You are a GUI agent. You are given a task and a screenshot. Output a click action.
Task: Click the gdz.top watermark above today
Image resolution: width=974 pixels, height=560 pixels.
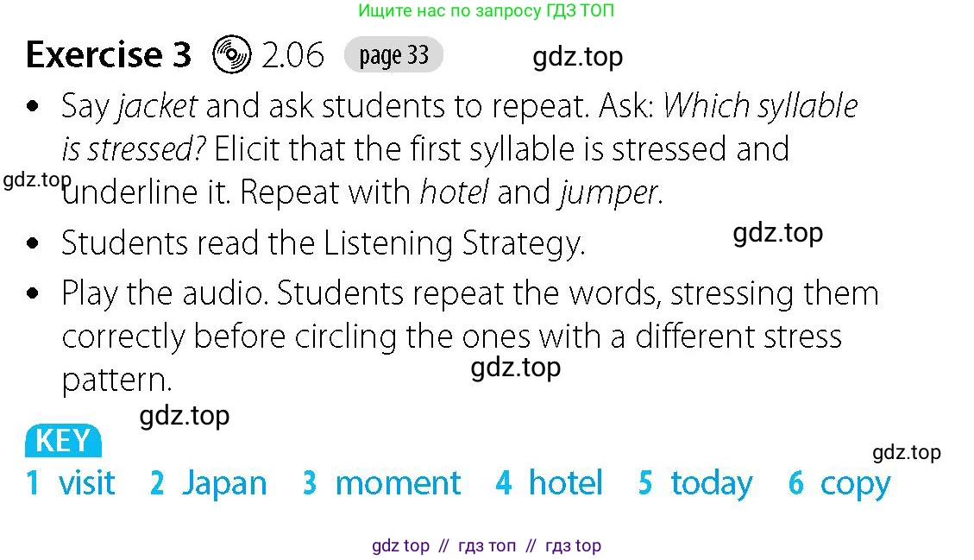click(x=907, y=452)
